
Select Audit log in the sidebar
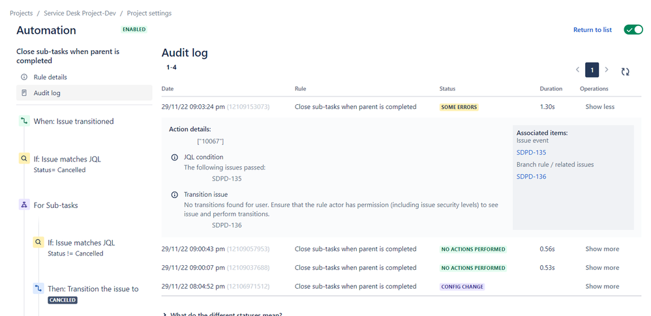[x=84, y=93]
